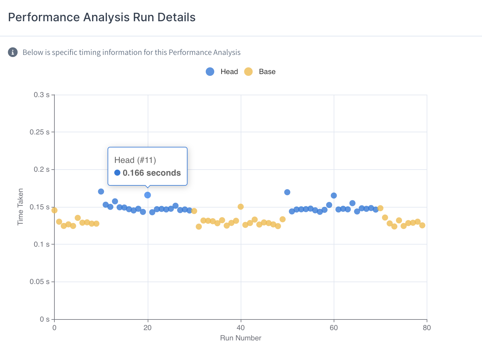
Task: Click the '0.166 seconds' tooltip value
Action: pos(152,173)
